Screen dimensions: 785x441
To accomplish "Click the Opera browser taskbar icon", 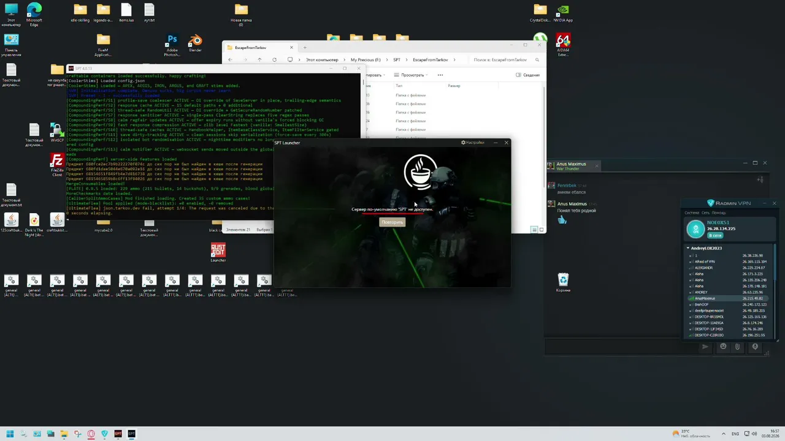I will tap(91, 434).
